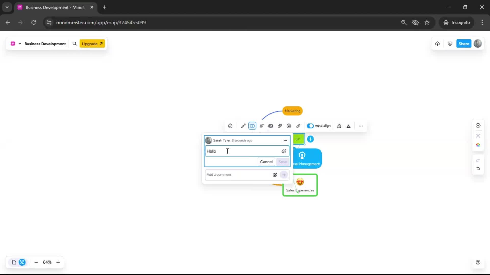Open the add note icon
This screenshot has width=490, height=275.
pyautogui.click(x=262, y=126)
